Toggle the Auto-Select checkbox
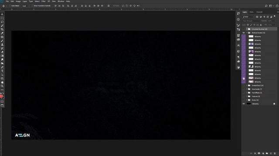Screen dimensions: 279x156 (x=10, y=6)
